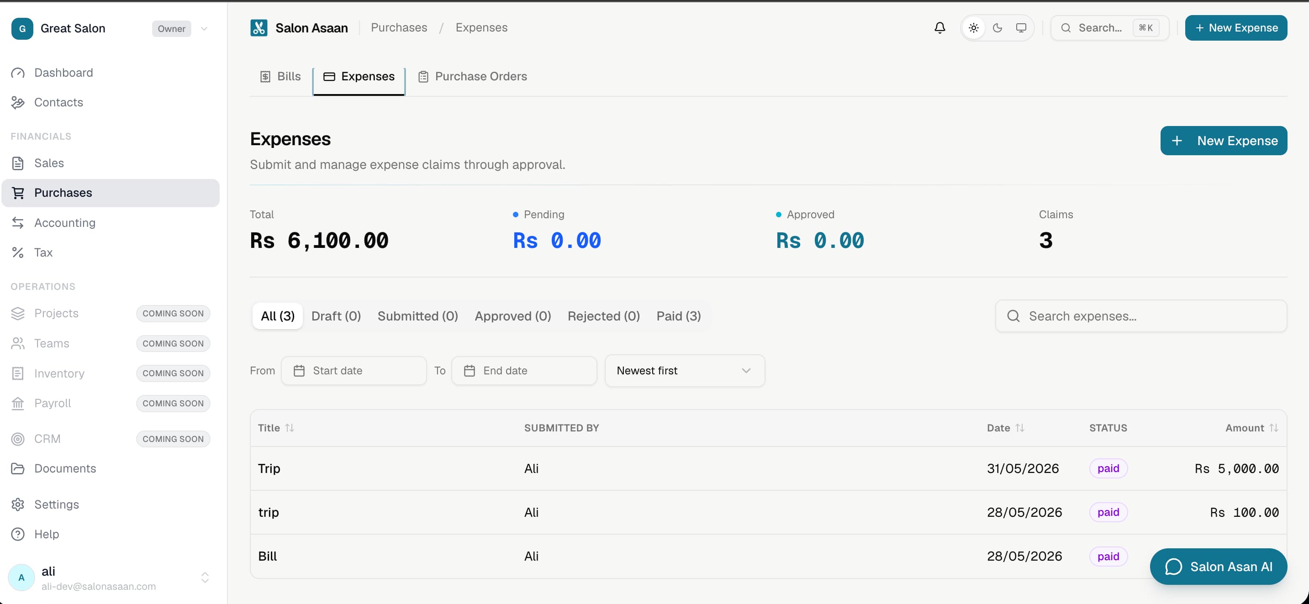1309x604 pixels.
Task: Switch to the Bills tab
Action: coord(280,77)
